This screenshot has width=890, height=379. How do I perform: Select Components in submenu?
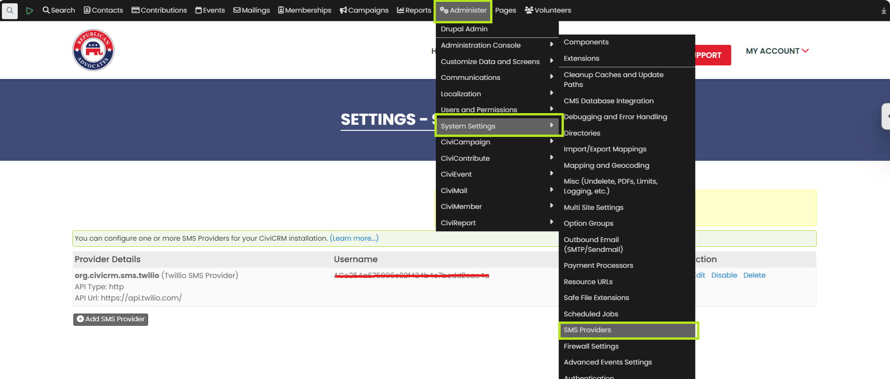point(627,42)
